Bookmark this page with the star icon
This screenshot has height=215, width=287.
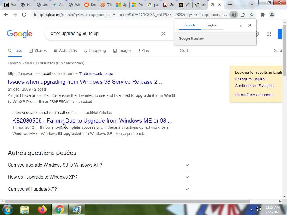(x=252, y=15)
